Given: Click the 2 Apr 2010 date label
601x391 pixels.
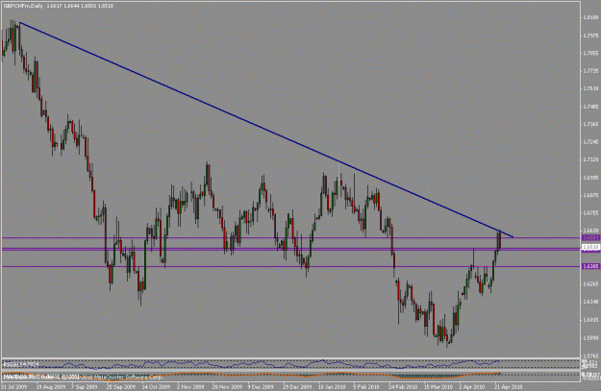Looking at the screenshot, I should (472, 387).
